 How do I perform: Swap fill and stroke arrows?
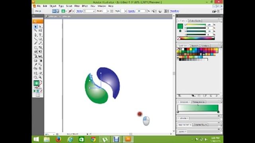(41, 81)
